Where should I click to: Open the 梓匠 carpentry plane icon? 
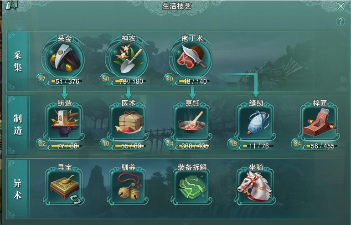click(320, 123)
